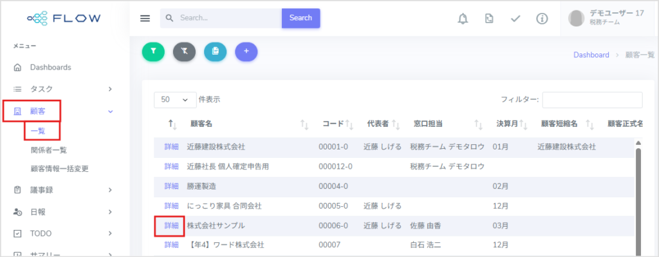Expand the タスク menu chevron
This screenshot has width=659, height=257.
110,89
